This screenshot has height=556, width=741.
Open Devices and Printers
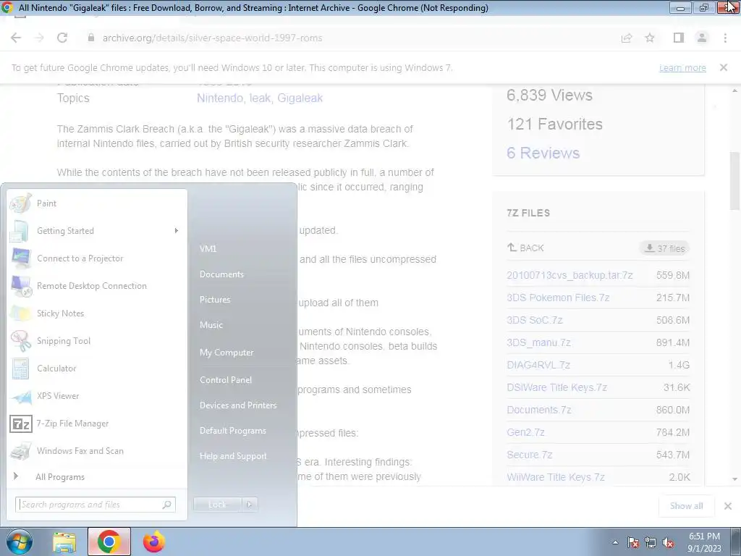click(x=237, y=405)
